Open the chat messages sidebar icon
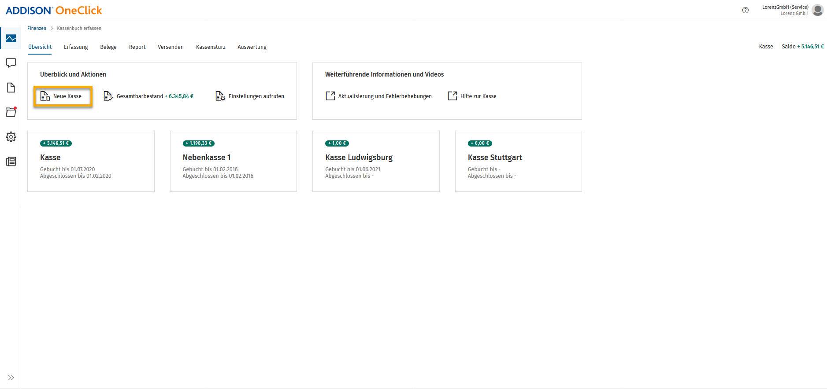 11,63
